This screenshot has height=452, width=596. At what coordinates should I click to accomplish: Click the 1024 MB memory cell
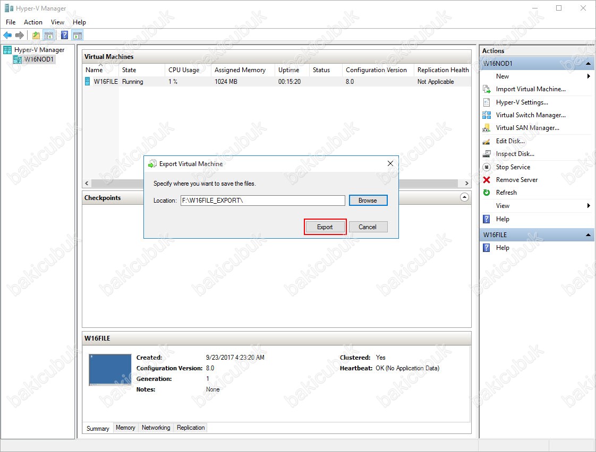click(x=226, y=82)
